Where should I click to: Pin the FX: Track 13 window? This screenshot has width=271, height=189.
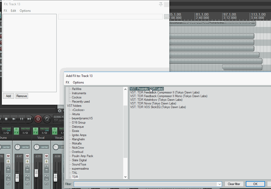(161, 4)
